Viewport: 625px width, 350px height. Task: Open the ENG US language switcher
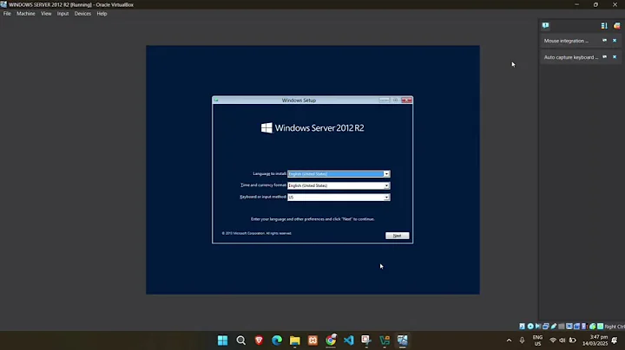537,340
